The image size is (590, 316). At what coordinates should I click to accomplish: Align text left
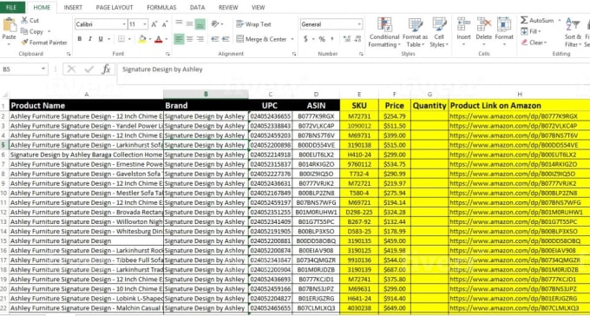179,39
